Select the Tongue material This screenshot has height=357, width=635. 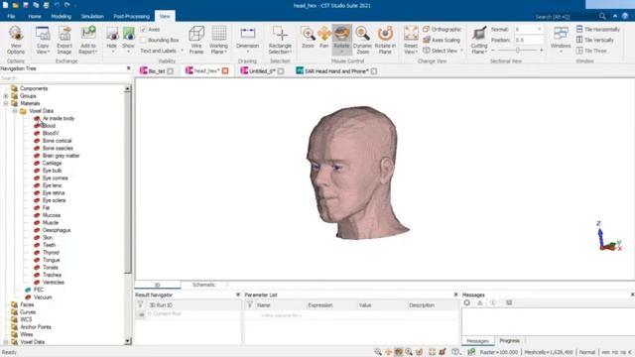click(x=51, y=260)
